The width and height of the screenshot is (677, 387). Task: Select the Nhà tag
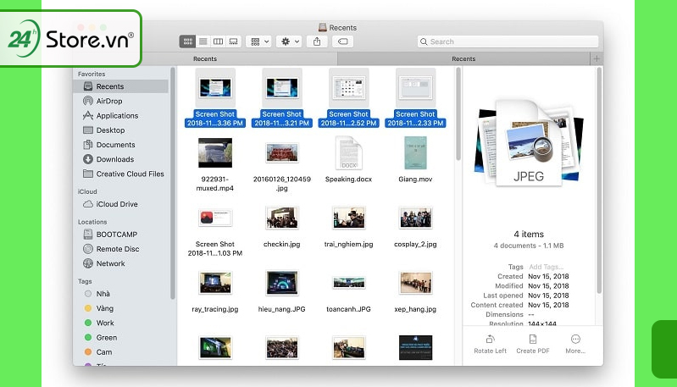pyautogui.click(x=120, y=294)
